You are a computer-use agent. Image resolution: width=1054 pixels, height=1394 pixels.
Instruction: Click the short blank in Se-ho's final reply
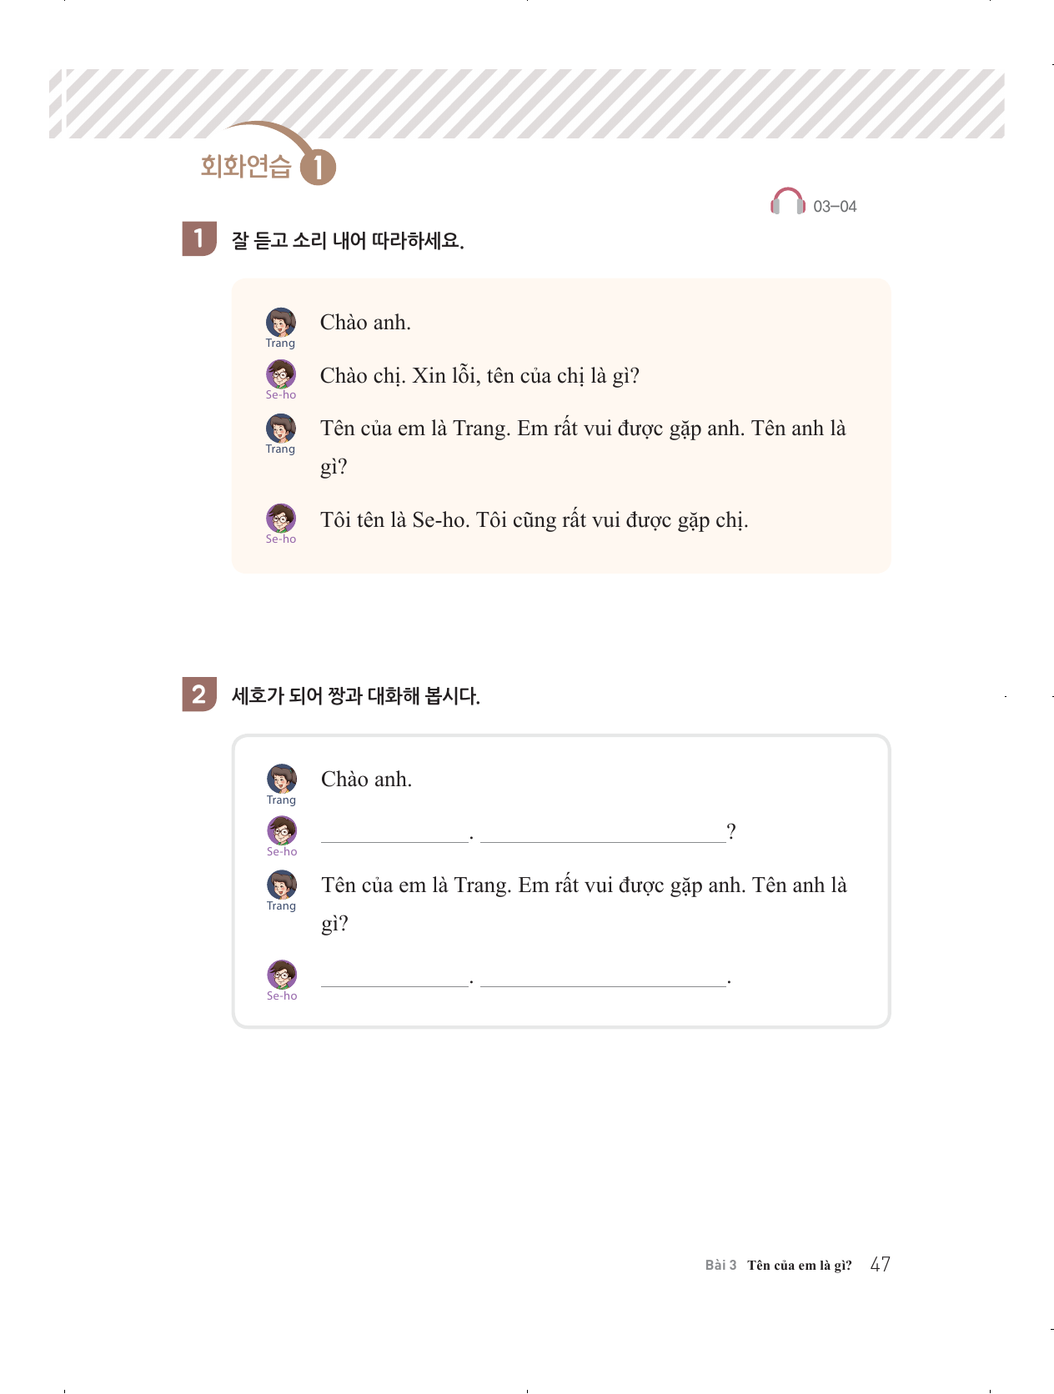[394, 977]
